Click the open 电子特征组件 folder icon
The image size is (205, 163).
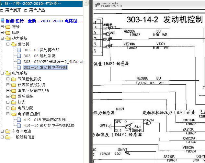pyautogui.click(x=14, y=114)
